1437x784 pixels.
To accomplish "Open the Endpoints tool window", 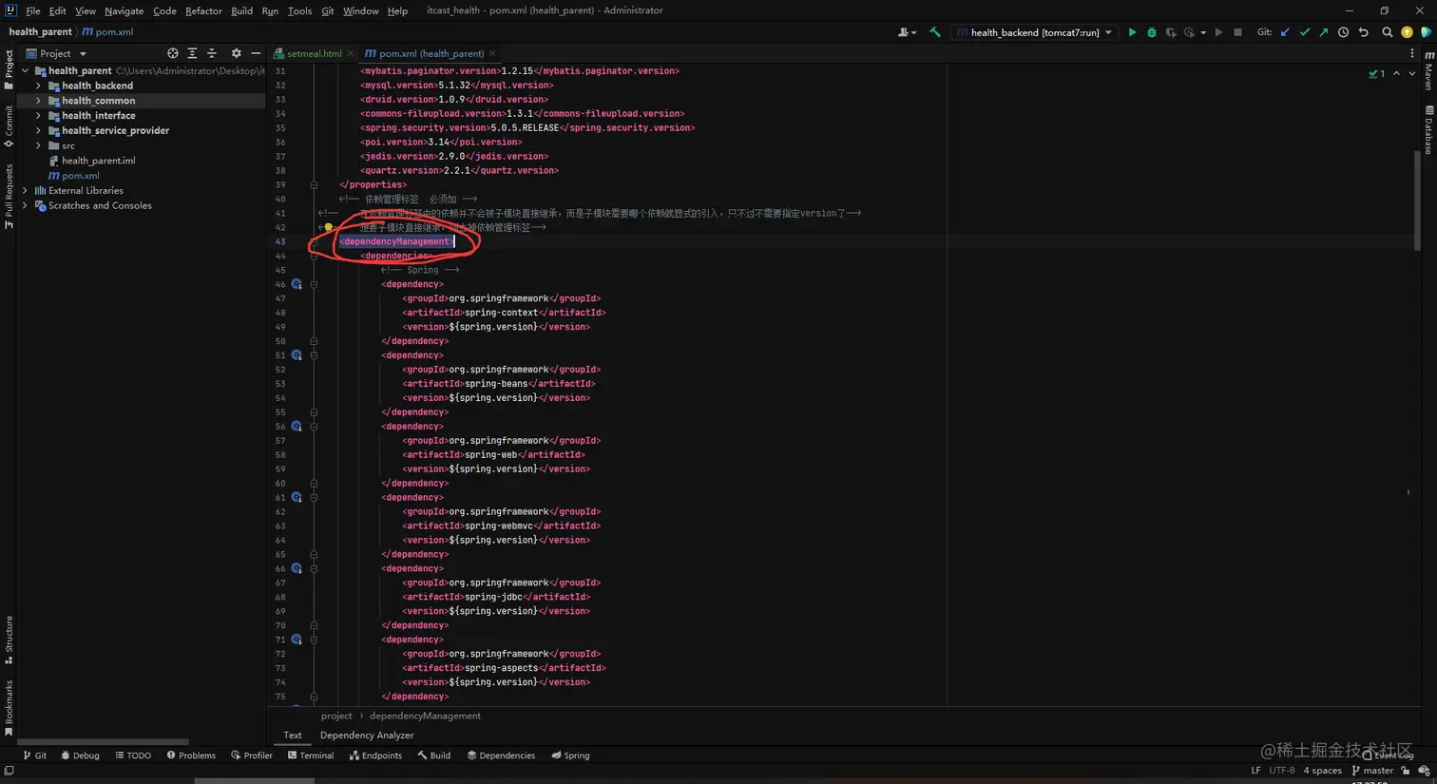I will coord(375,755).
